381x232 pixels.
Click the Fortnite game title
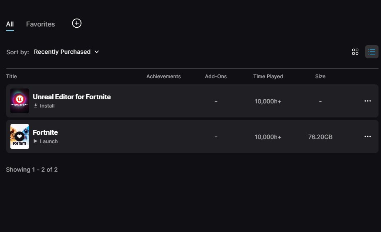tap(45, 132)
